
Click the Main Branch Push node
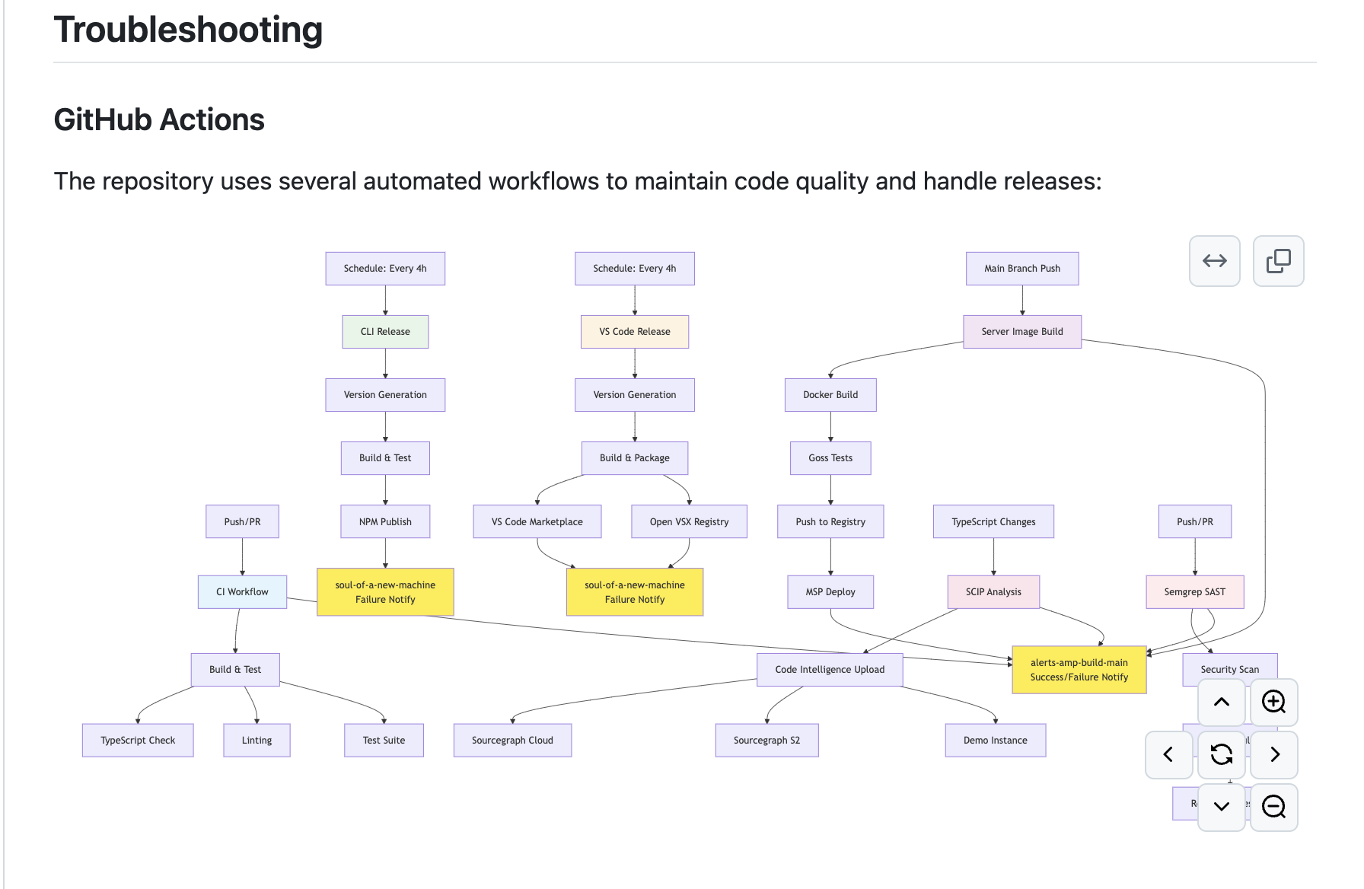point(1022,269)
